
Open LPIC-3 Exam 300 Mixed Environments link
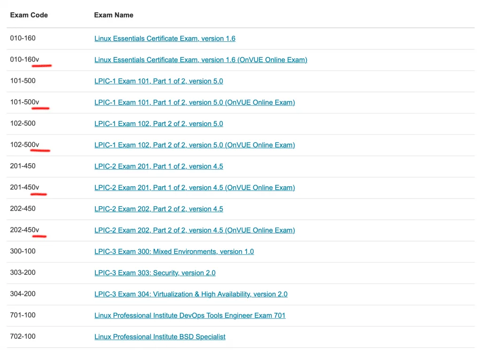[x=174, y=251]
